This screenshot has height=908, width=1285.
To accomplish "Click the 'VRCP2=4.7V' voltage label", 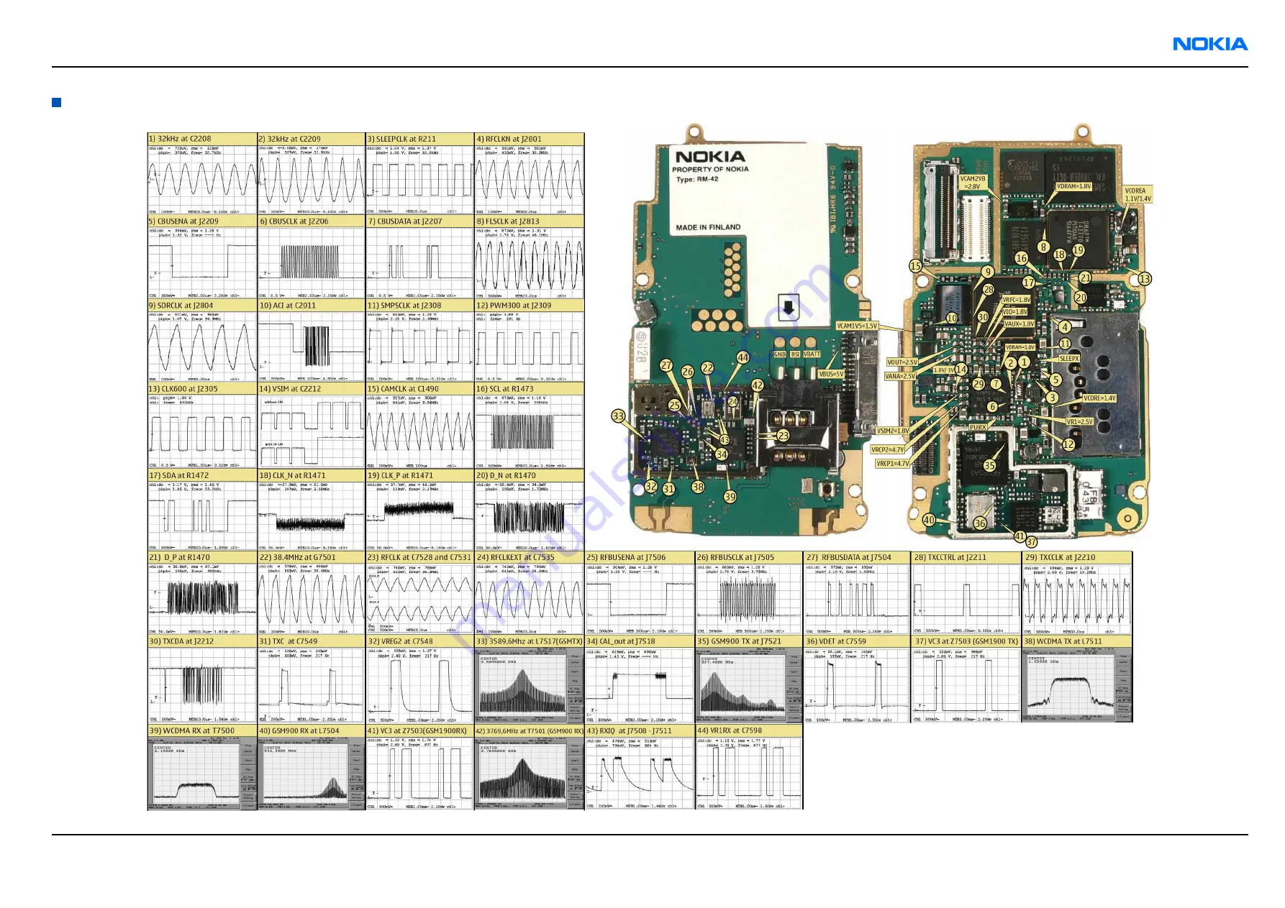I will [x=888, y=449].
